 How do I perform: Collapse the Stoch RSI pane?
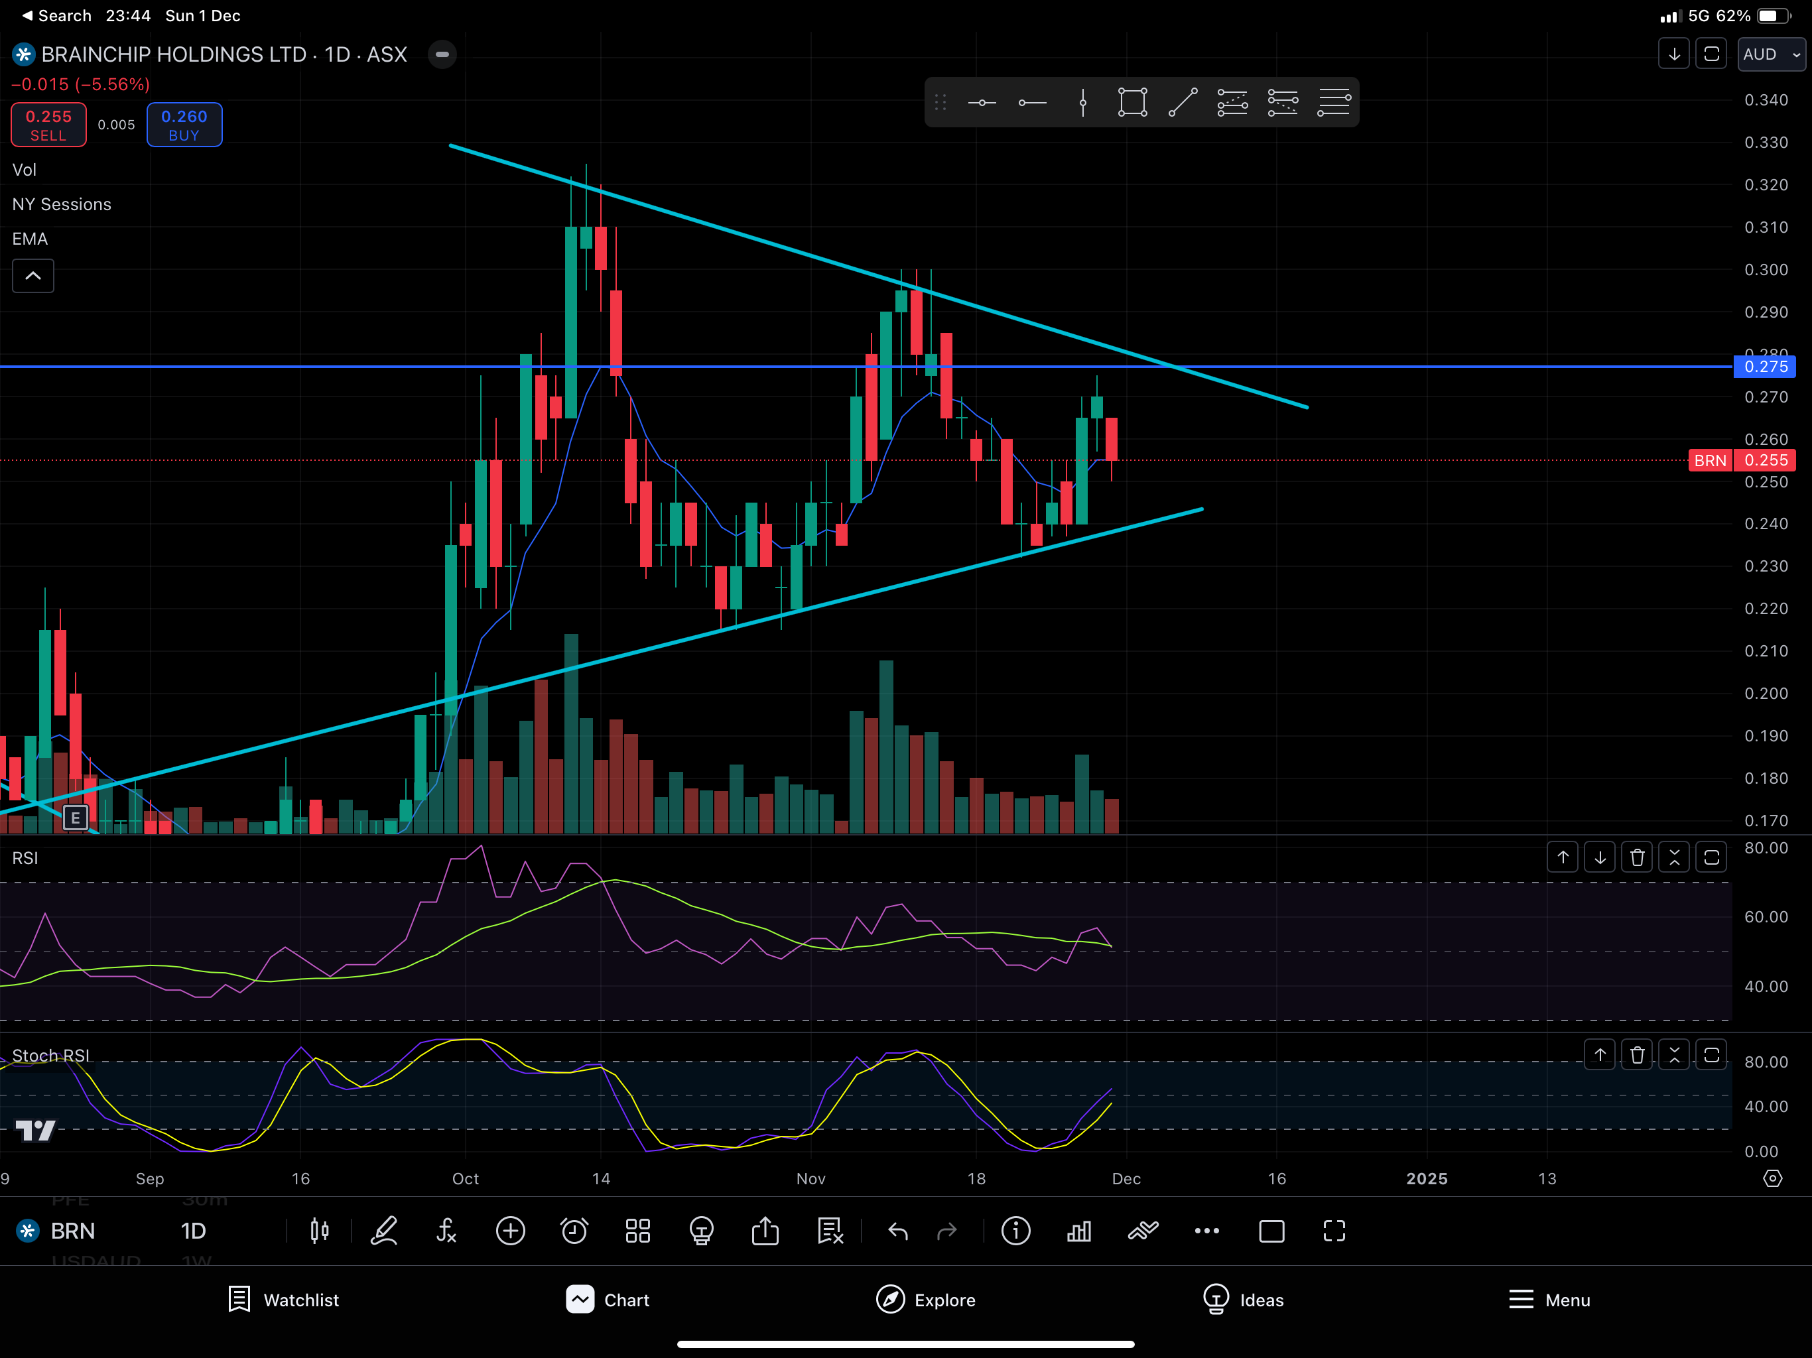[x=1675, y=1055]
